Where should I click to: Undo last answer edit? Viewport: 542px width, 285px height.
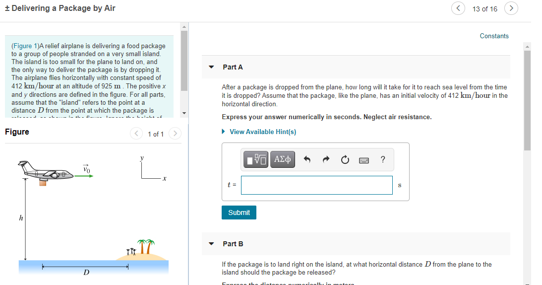pyautogui.click(x=307, y=159)
